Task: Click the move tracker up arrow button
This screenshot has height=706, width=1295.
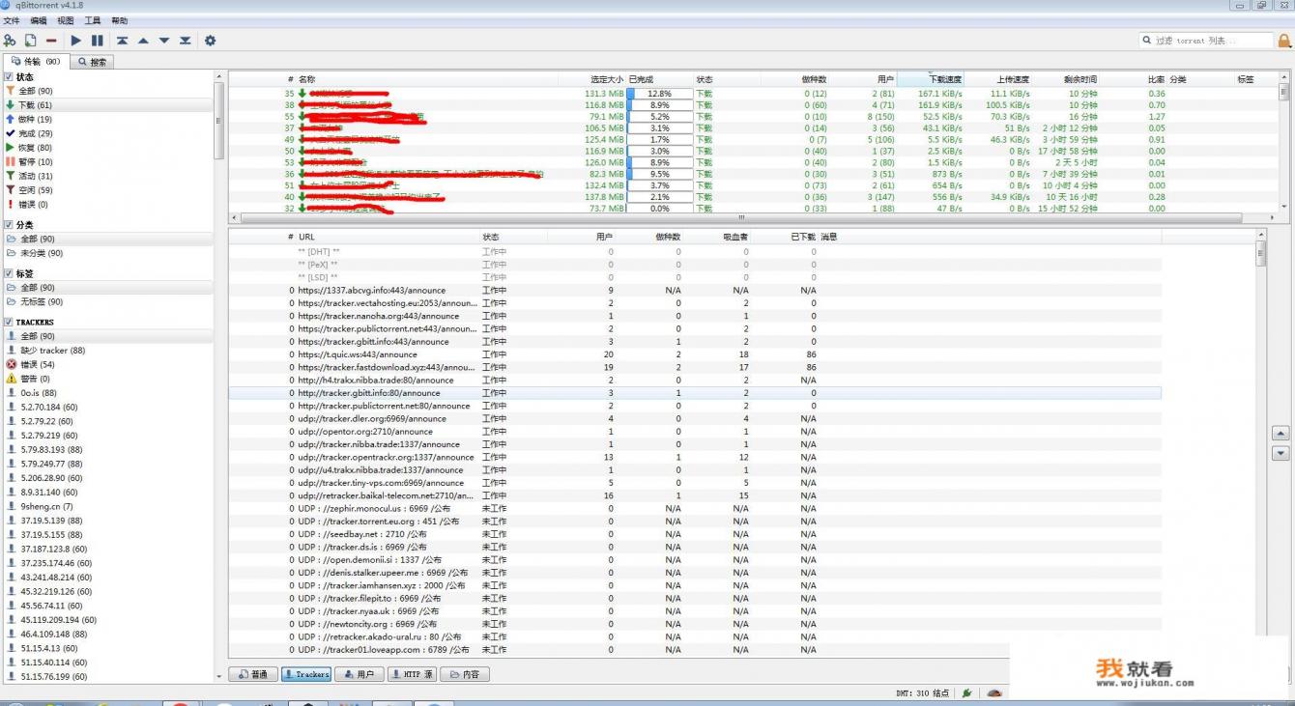Action: pyautogui.click(x=1281, y=434)
